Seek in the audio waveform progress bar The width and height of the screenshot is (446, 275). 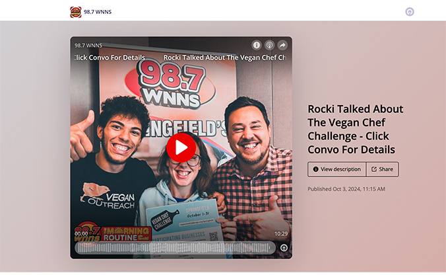tap(175, 248)
